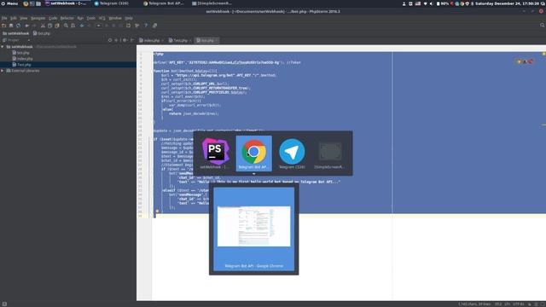This screenshot has height=307, width=546.
Task: Click the Cut toolbar icon
Action: point(43,26)
